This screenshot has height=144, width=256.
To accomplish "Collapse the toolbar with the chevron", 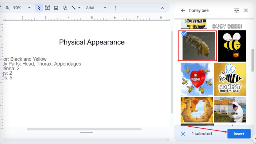I will 162,8.
